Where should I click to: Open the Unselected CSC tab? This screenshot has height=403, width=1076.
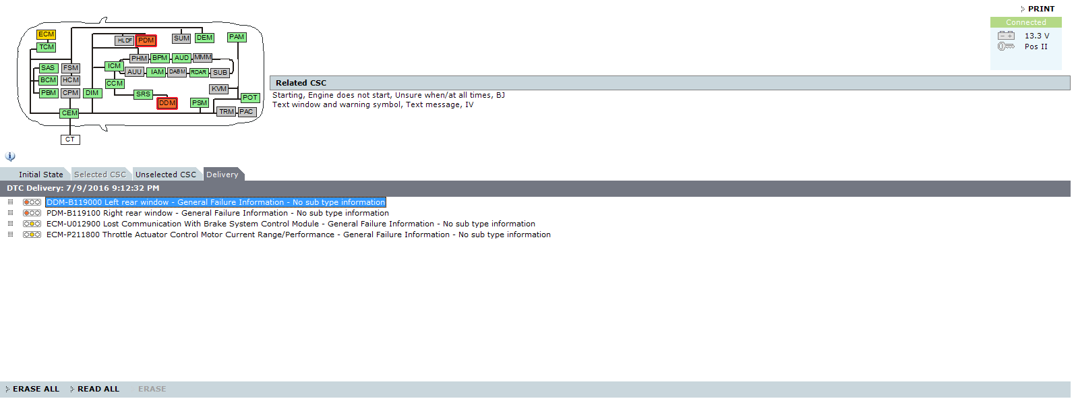[x=165, y=175]
